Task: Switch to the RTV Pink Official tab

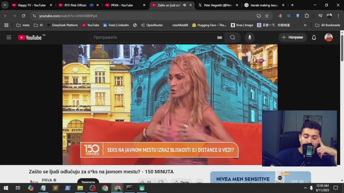Action: (76, 5)
